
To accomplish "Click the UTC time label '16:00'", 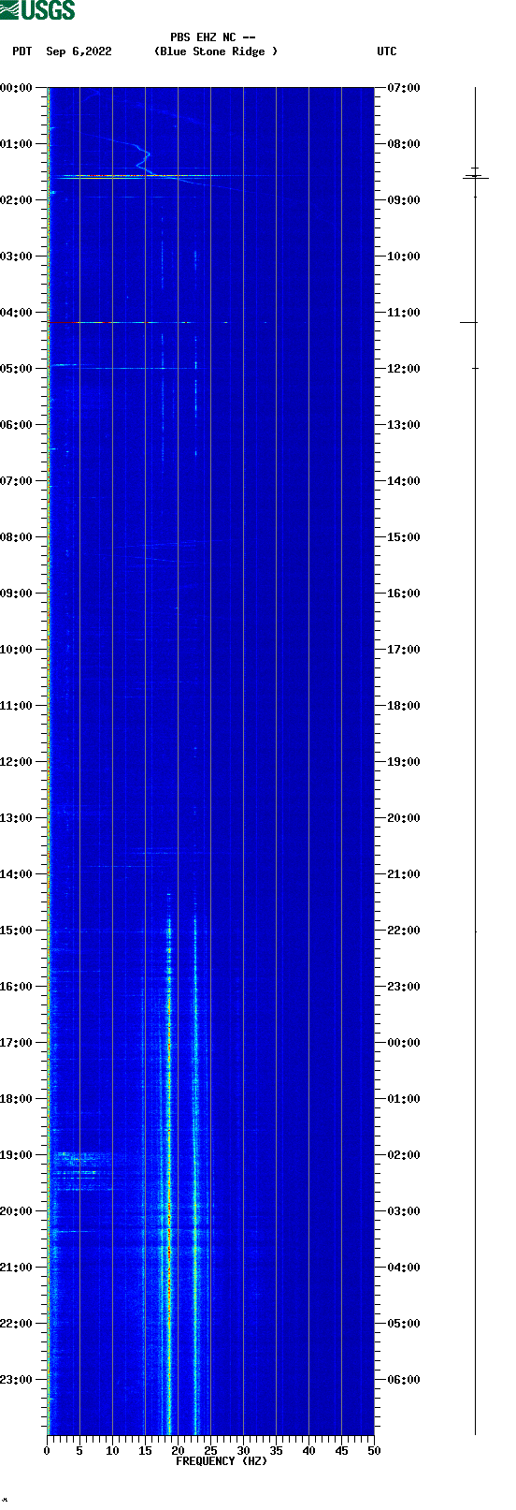I will 404,594.
